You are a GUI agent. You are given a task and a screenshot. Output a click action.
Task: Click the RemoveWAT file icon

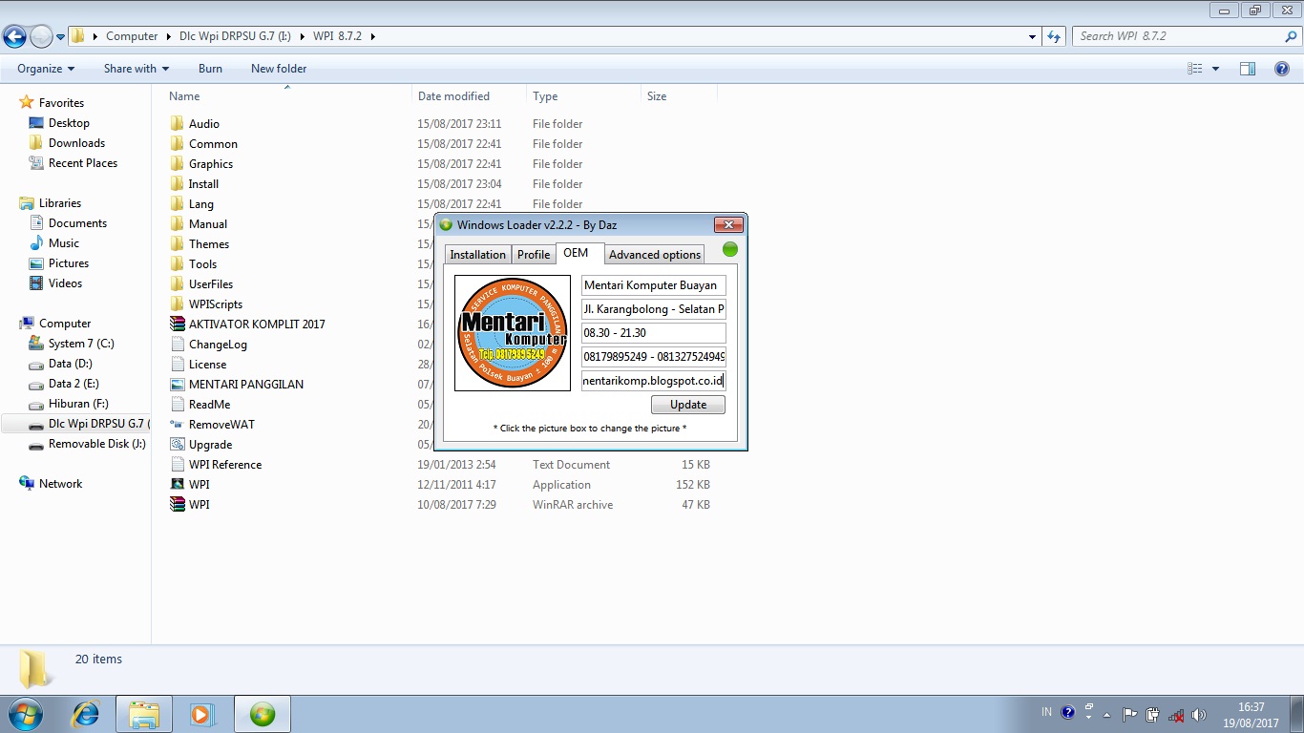[x=177, y=424]
